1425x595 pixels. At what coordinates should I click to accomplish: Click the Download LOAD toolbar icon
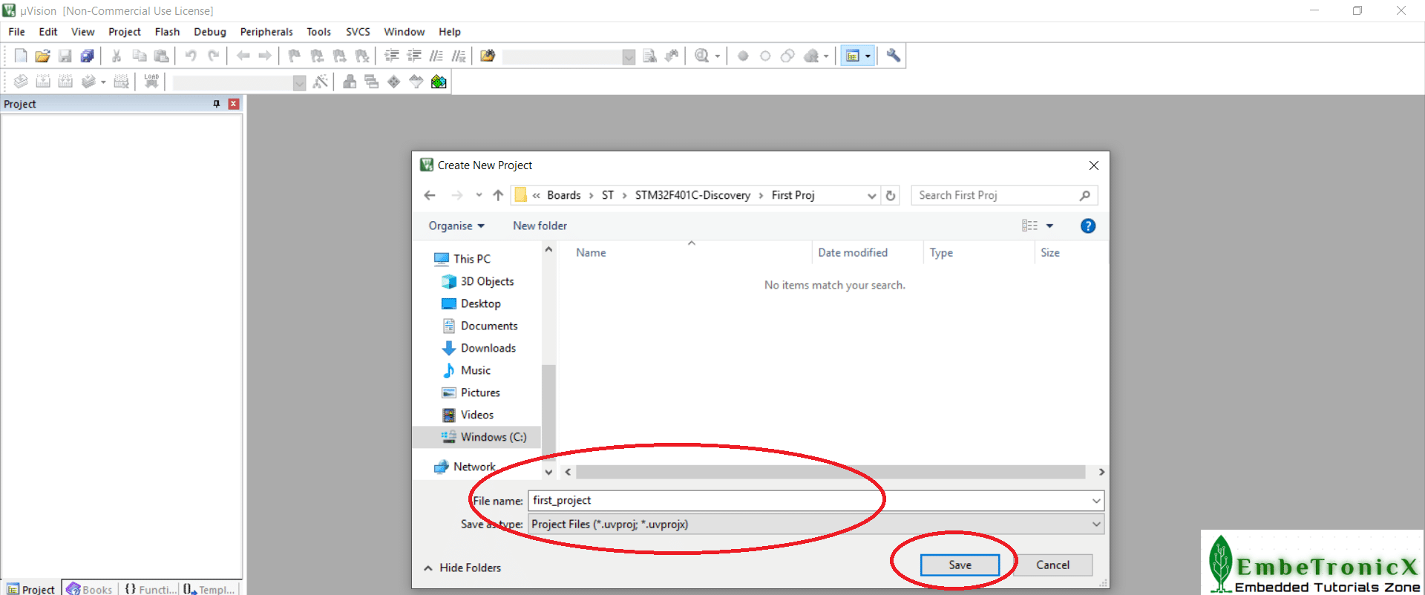[x=151, y=81]
